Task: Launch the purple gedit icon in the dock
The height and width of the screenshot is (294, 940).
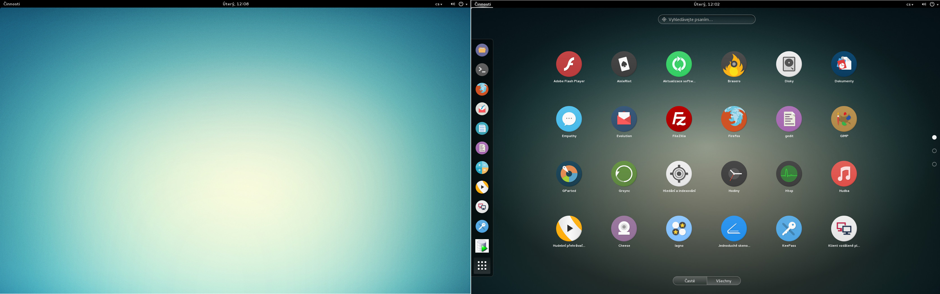Action: pos(482,148)
